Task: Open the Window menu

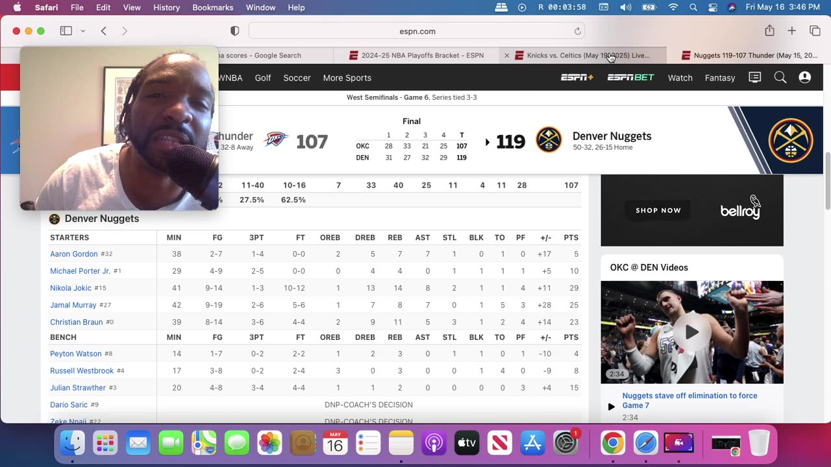Action: pos(260,7)
